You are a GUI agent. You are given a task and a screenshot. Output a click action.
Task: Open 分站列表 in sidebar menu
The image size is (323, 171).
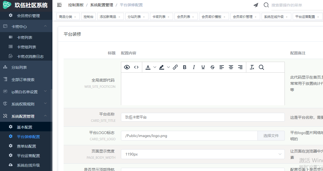point(26,67)
